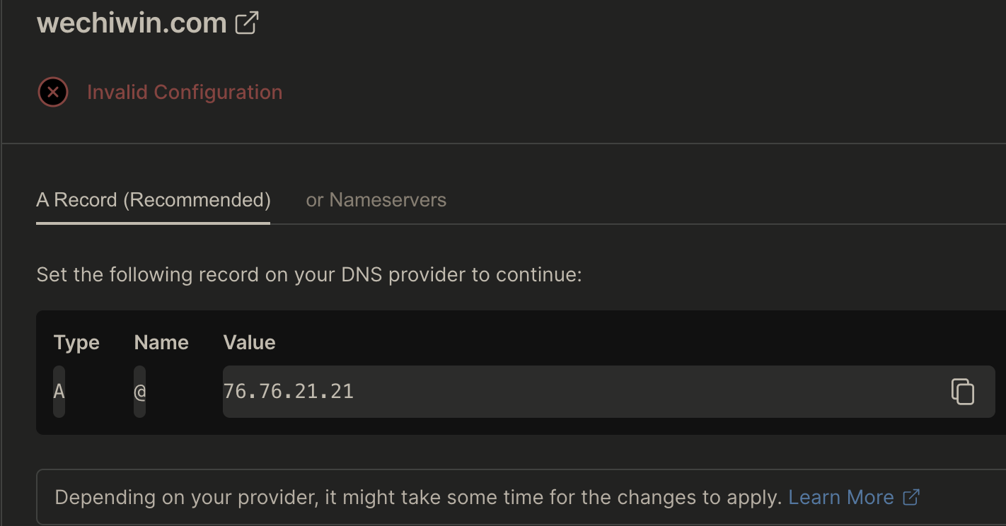Click the wechiwin.com domain title
The width and height of the screenshot is (1006, 526).
coord(132,23)
